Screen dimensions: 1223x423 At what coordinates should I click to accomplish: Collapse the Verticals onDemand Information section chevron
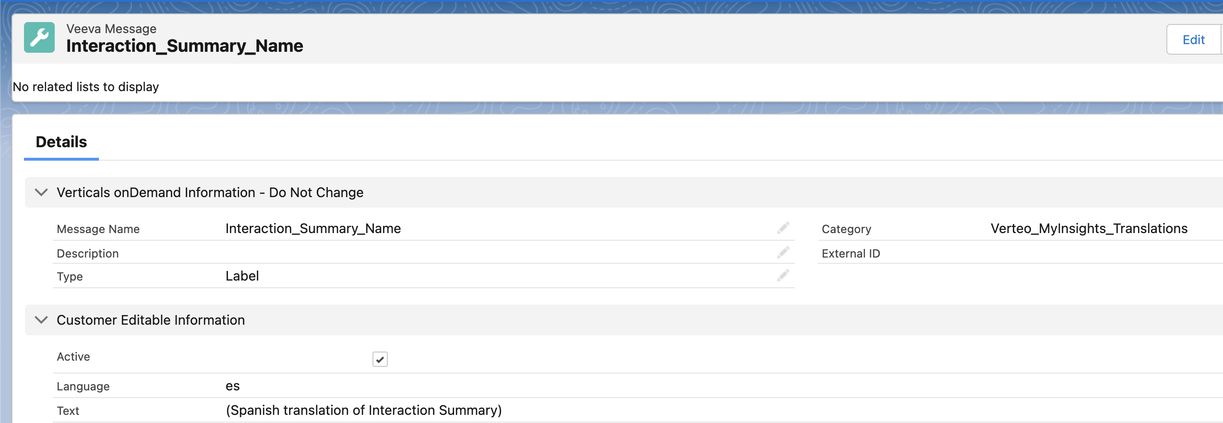click(x=42, y=192)
